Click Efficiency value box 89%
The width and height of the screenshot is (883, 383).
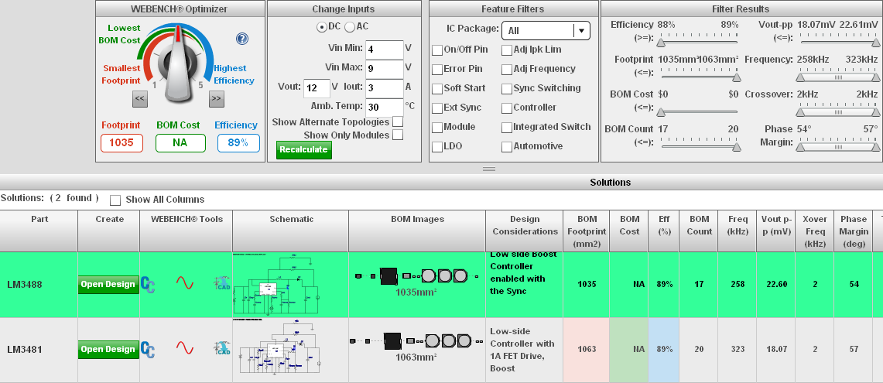[239, 143]
